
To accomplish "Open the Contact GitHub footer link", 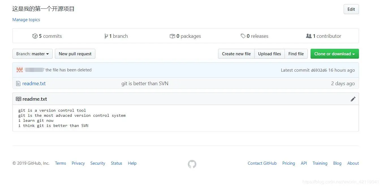I will click(262, 163).
